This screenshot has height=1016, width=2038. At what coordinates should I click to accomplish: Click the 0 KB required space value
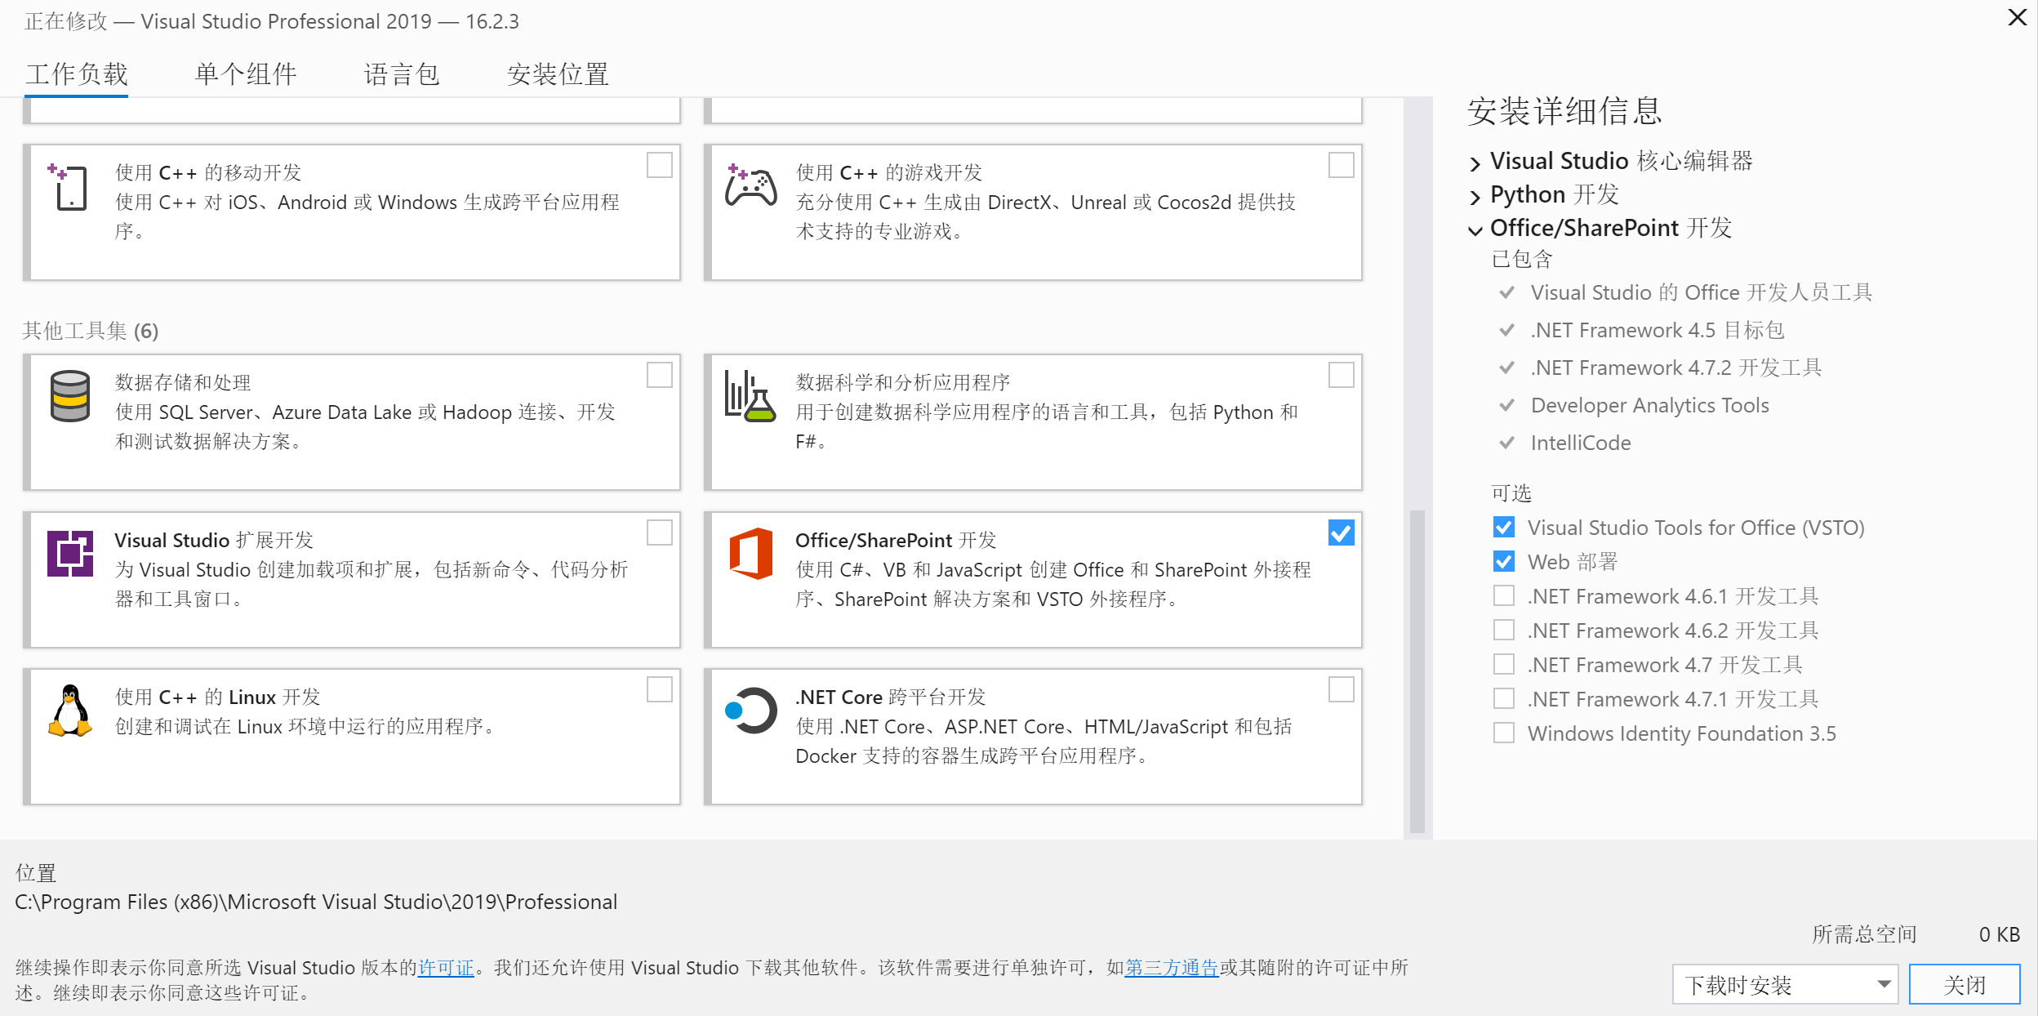pos(1999,934)
